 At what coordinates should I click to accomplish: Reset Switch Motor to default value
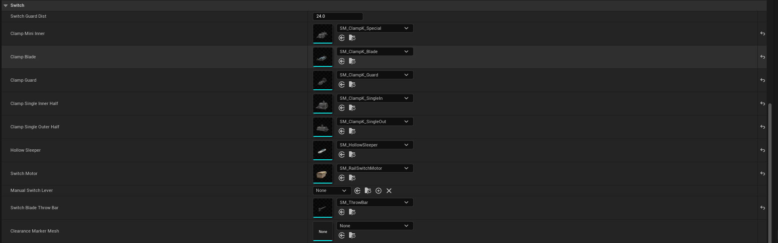tap(762, 174)
